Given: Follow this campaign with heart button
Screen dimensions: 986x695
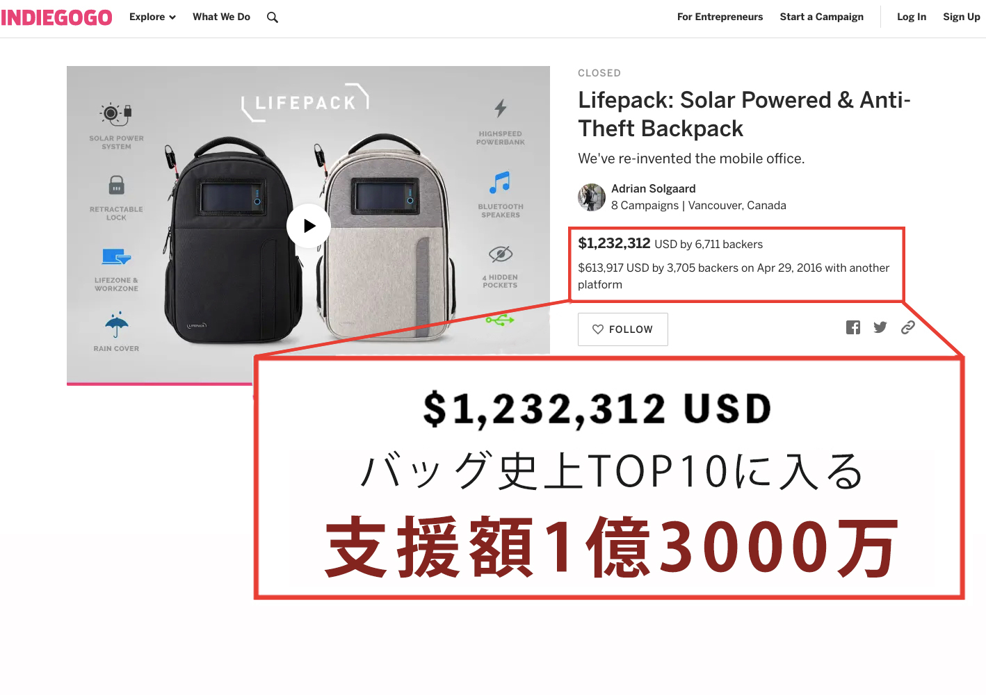Looking at the screenshot, I should click(623, 329).
